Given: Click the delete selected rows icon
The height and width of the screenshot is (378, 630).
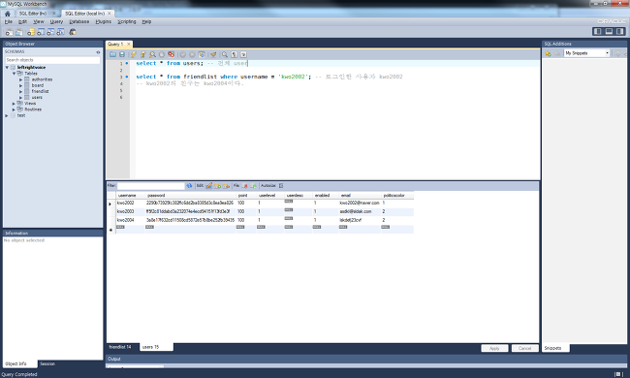Looking at the screenshot, I should pyautogui.click(x=226, y=186).
